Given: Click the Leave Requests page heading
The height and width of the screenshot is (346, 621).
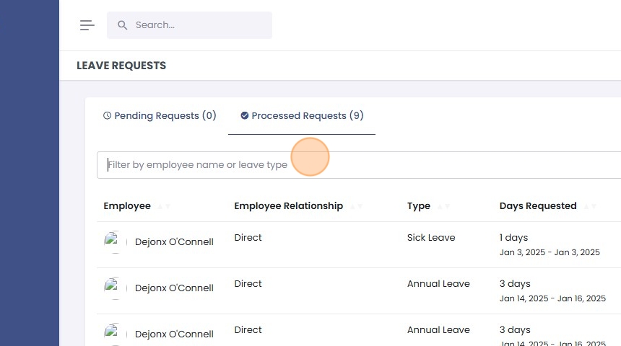Looking at the screenshot, I should point(121,66).
